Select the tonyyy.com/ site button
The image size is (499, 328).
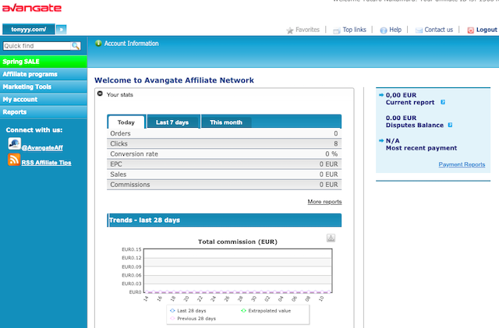pyautogui.click(x=29, y=30)
